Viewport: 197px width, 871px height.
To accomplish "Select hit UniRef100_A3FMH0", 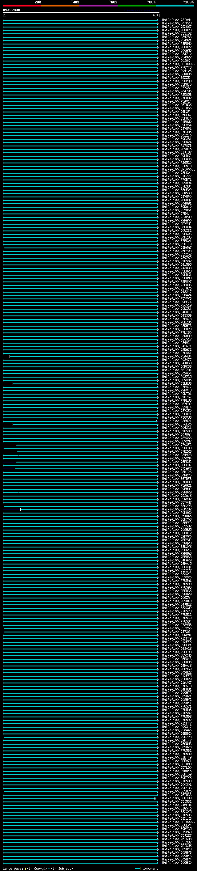I will pos(177,44).
